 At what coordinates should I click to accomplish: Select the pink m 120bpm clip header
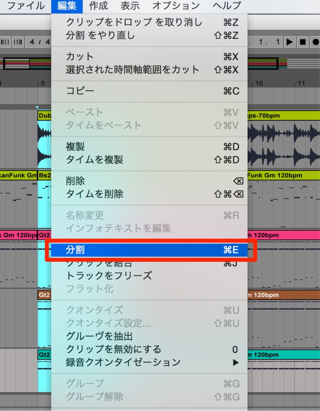click(283, 235)
